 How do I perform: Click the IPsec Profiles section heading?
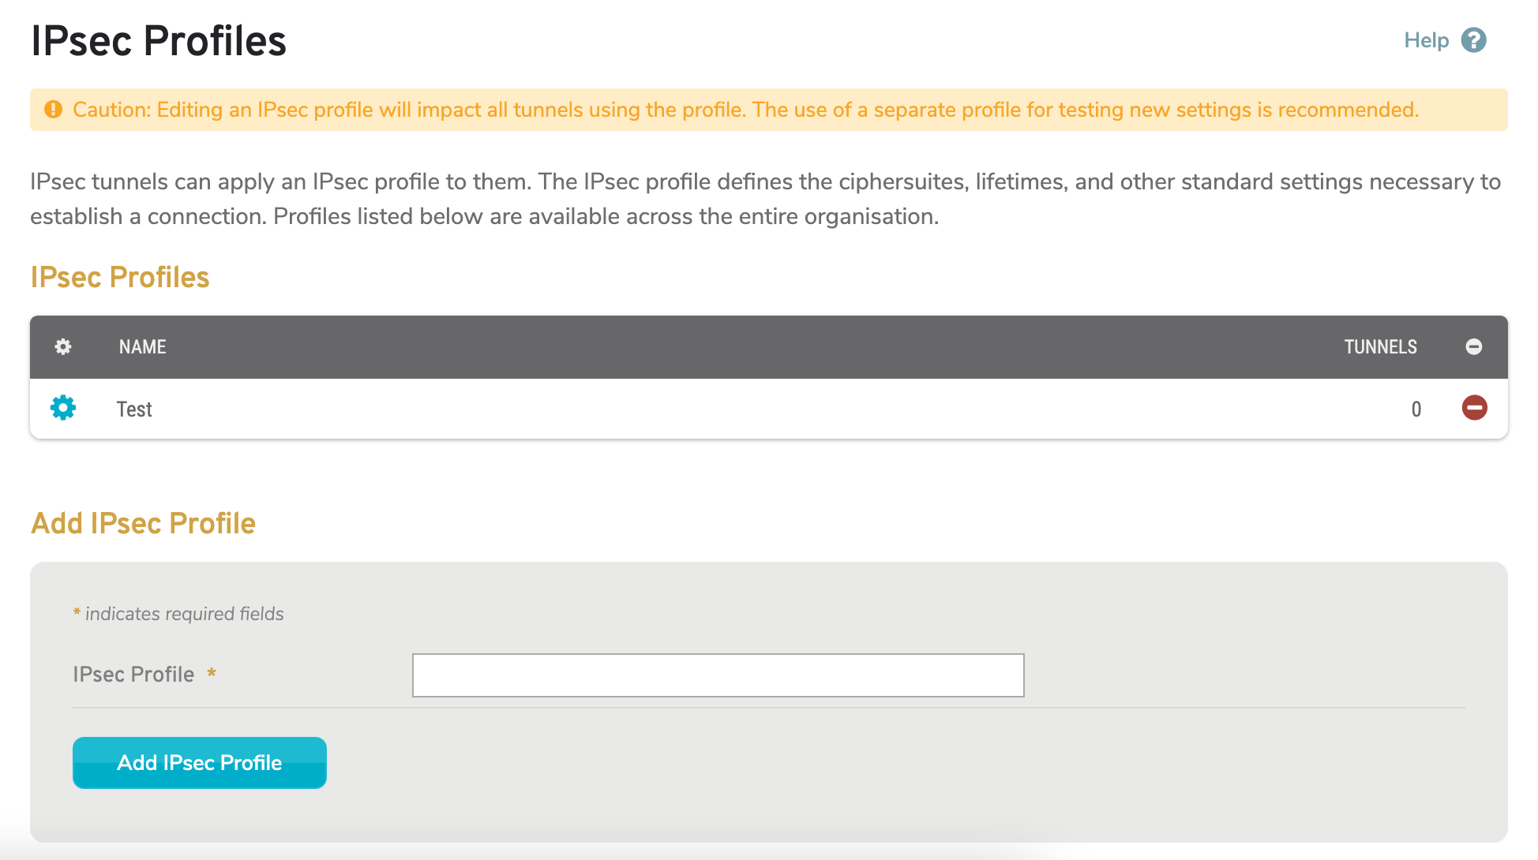(119, 277)
